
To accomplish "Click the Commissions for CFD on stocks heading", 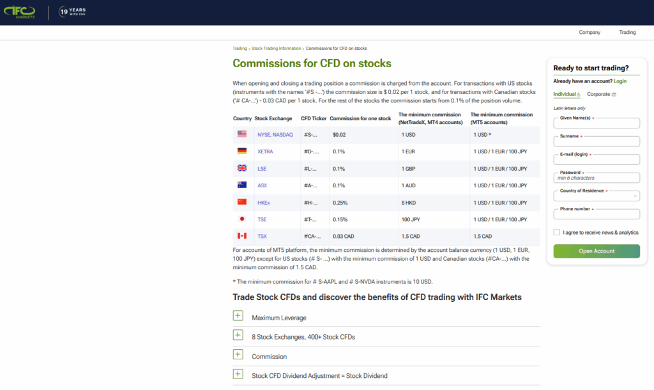I will click(x=312, y=63).
